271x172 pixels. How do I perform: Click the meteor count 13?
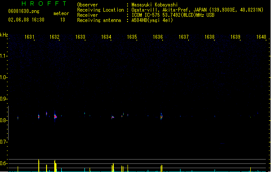(x=62, y=20)
